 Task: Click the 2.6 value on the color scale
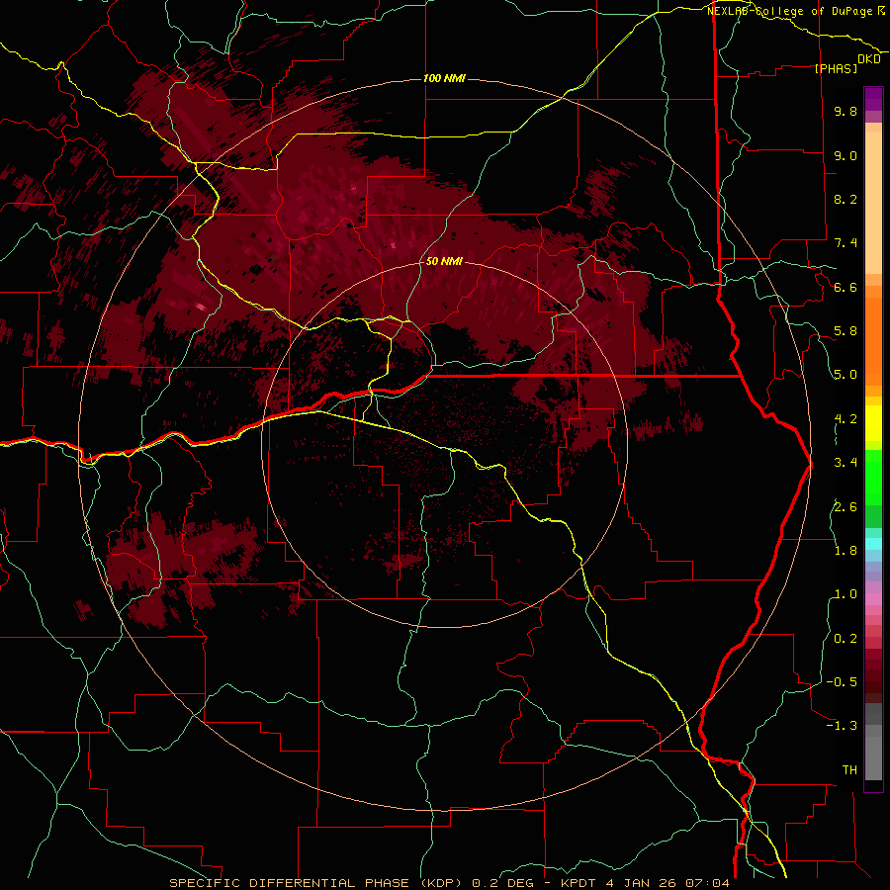coord(845,507)
